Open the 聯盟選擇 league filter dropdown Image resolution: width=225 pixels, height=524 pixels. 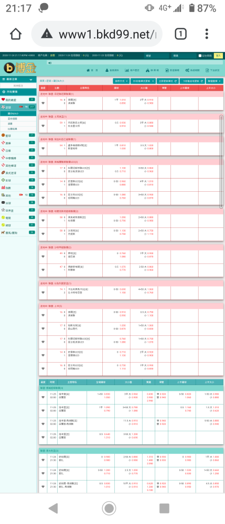(215, 81)
